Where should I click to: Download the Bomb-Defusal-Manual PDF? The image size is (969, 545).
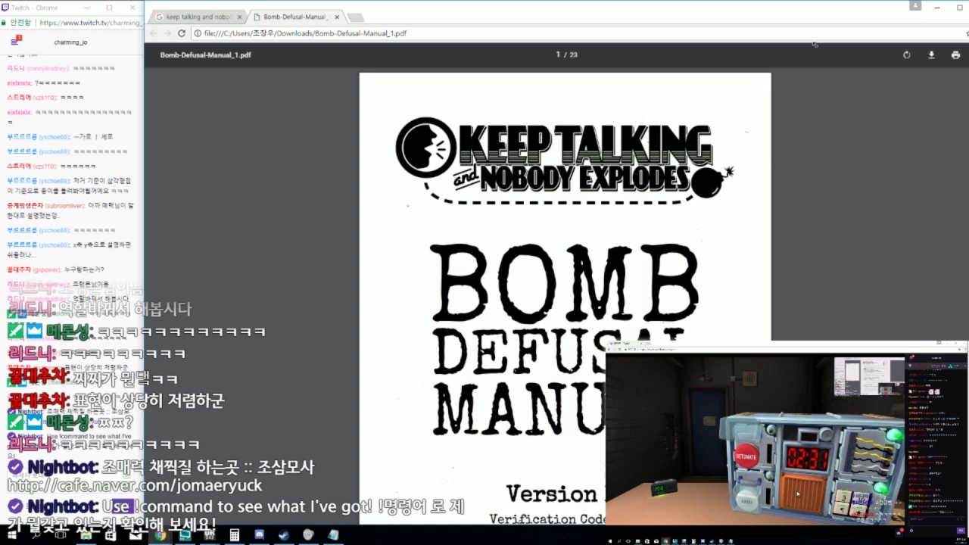click(x=931, y=54)
